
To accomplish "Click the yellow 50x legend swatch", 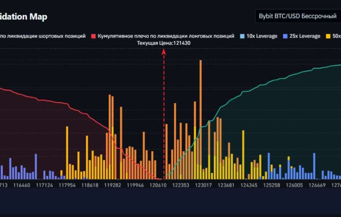I will (328, 36).
